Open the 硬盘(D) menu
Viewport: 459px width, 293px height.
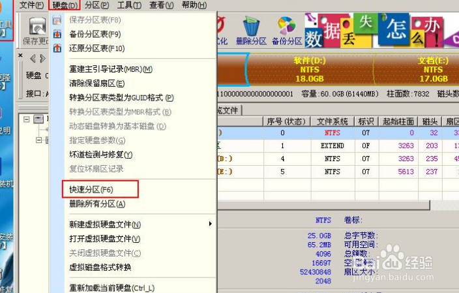[x=65, y=5]
